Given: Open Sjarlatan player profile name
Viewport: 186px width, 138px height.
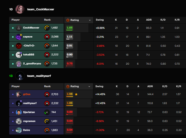Looking at the screenshot, I should click(x=29, y=112).
